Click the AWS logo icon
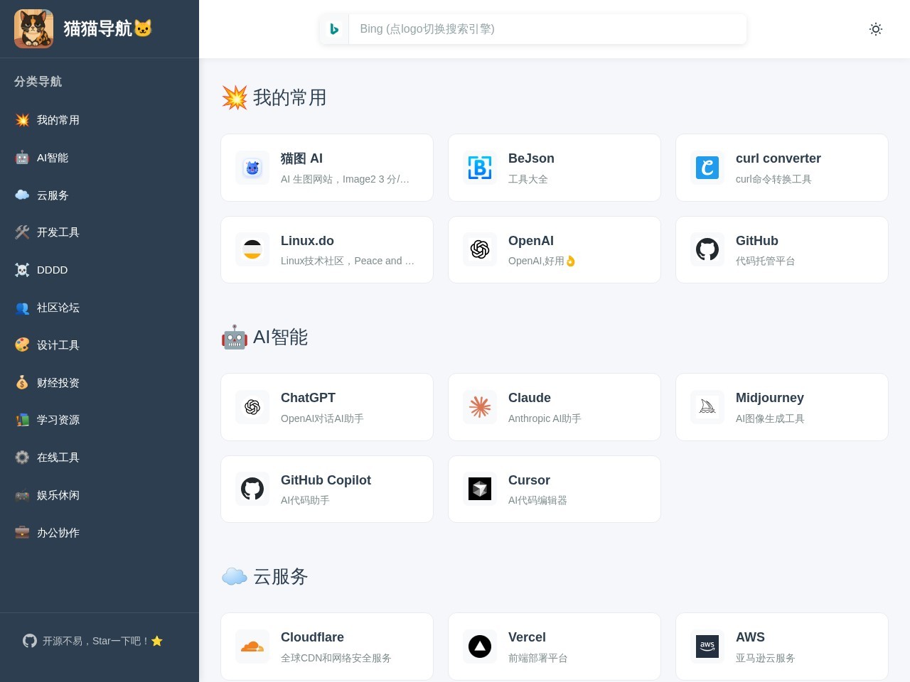 point(707,646)
